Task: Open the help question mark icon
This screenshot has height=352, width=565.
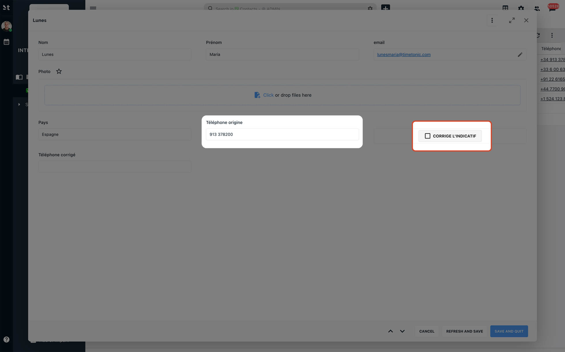Action: (x=6, y=339)
